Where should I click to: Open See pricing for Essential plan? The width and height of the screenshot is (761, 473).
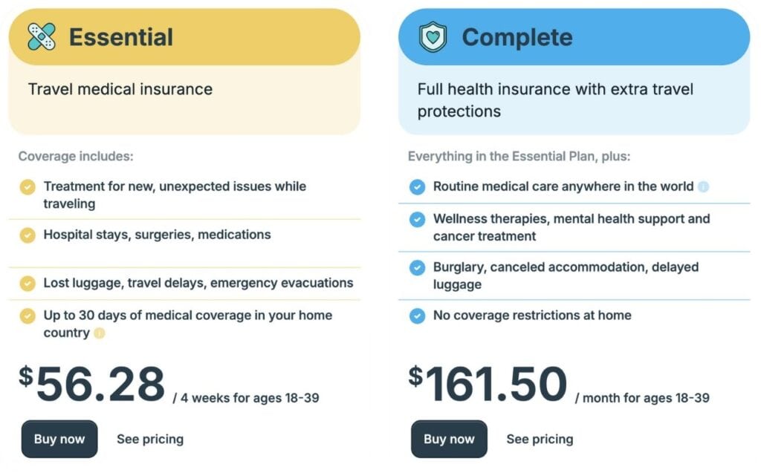coord(150,439)
